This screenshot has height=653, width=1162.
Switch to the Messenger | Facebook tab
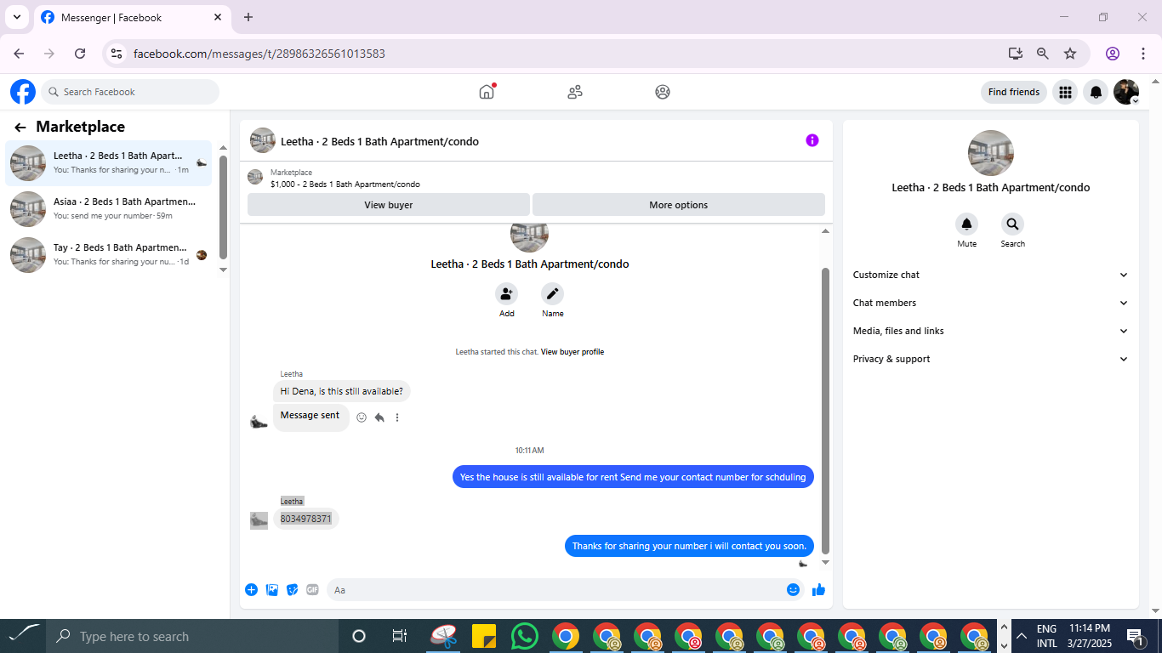(132, 18)
